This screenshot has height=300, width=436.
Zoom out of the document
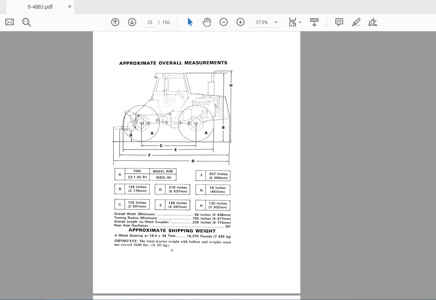click(224, 22)
